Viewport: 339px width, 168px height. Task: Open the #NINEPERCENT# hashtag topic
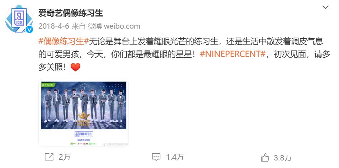click(232, 54)
